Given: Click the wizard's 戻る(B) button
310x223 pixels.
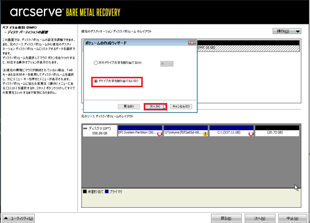Looking at the screenshot, I should point(129,107).
